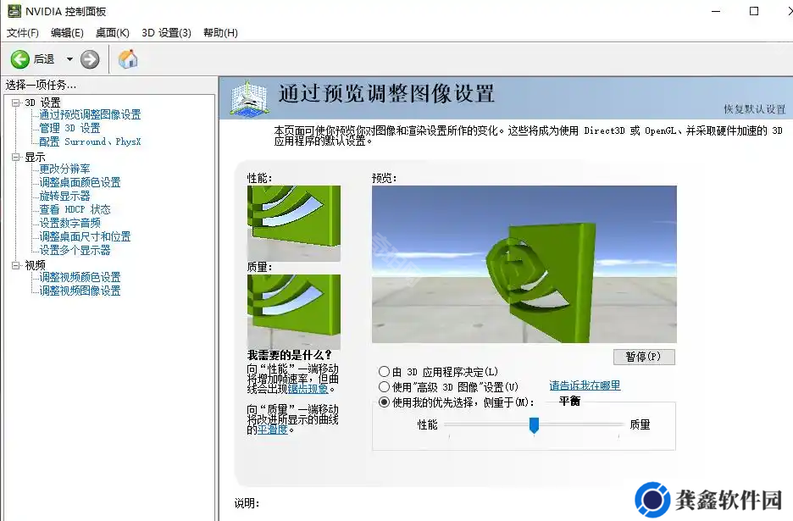Click the 说明: label
This screenshot has width=793, height=521.
pos(247,503)
